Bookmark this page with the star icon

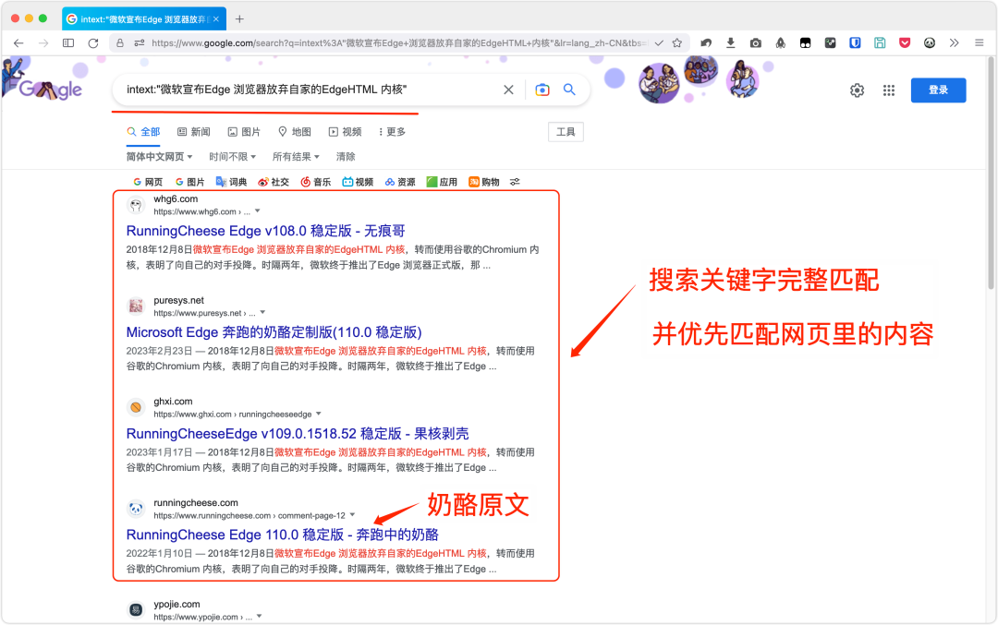click(677, 43)
